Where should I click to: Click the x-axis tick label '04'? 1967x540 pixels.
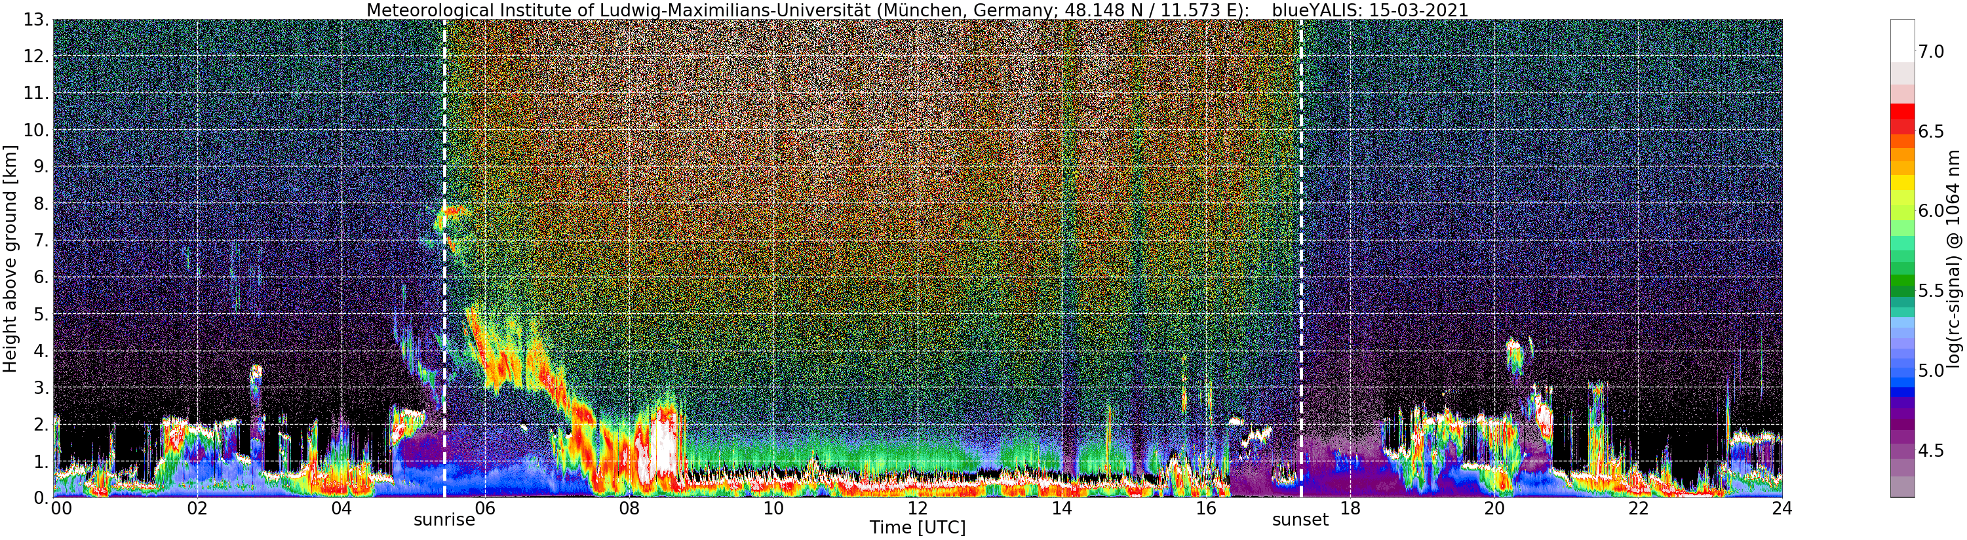pyautogui.click(x=341, y=509)
